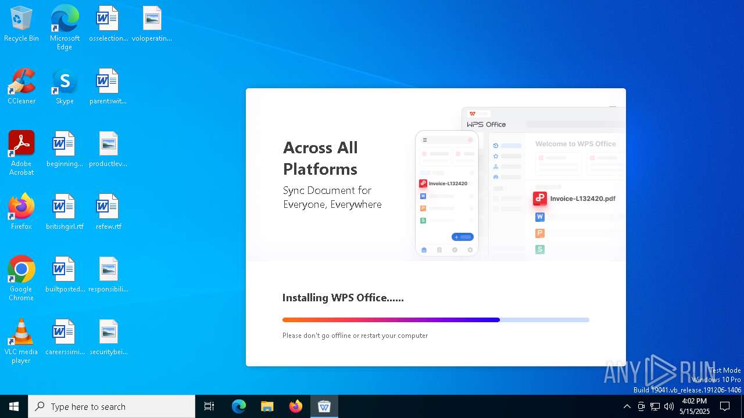The height and width of the screenshot is (418, 744).
Task: Open Edge from the taskbar
Action: (x=239, y=406)
